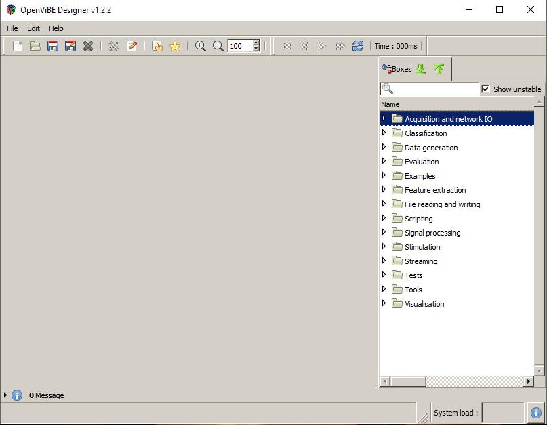The height and width of the screenshot is (425, 547).
Task: Click the box search field
Action: pyautogui.click(x=430, y=89)
